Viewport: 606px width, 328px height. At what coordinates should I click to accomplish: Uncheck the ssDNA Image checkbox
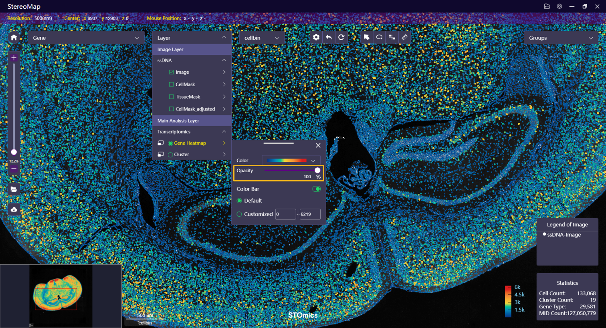[x=172, y=72]
